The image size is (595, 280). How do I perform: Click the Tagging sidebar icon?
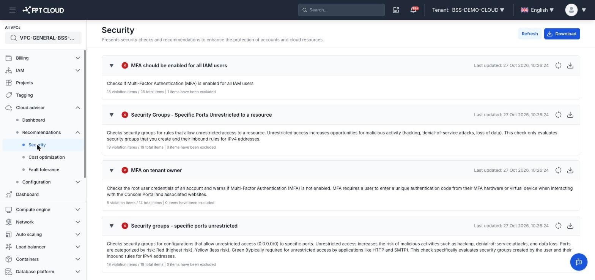[x=9, y=95]
